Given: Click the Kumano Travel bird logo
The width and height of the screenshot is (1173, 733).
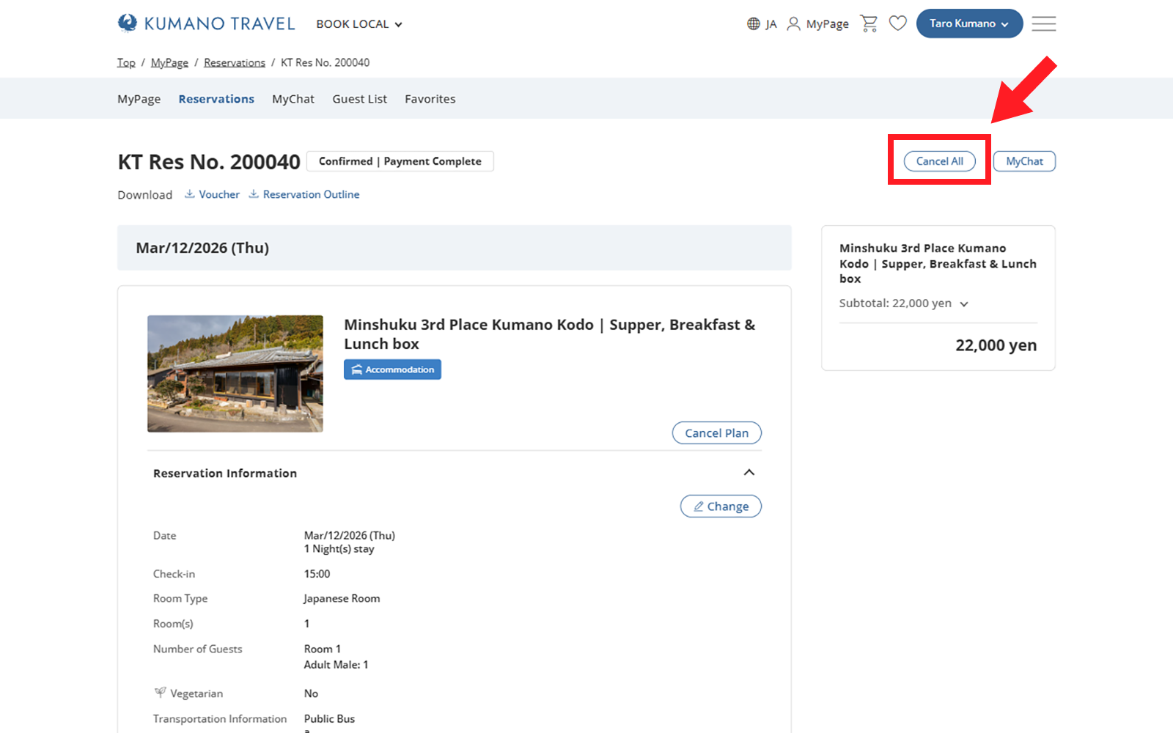Looking at the screenshot, I should [x=128, y=23].
